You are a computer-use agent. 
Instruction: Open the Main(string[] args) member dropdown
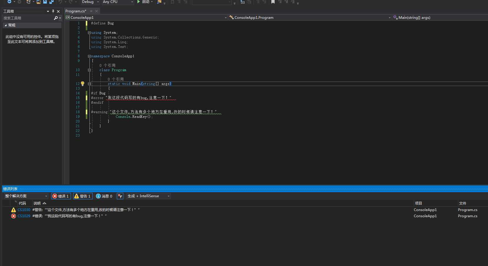tap(440, 18)
